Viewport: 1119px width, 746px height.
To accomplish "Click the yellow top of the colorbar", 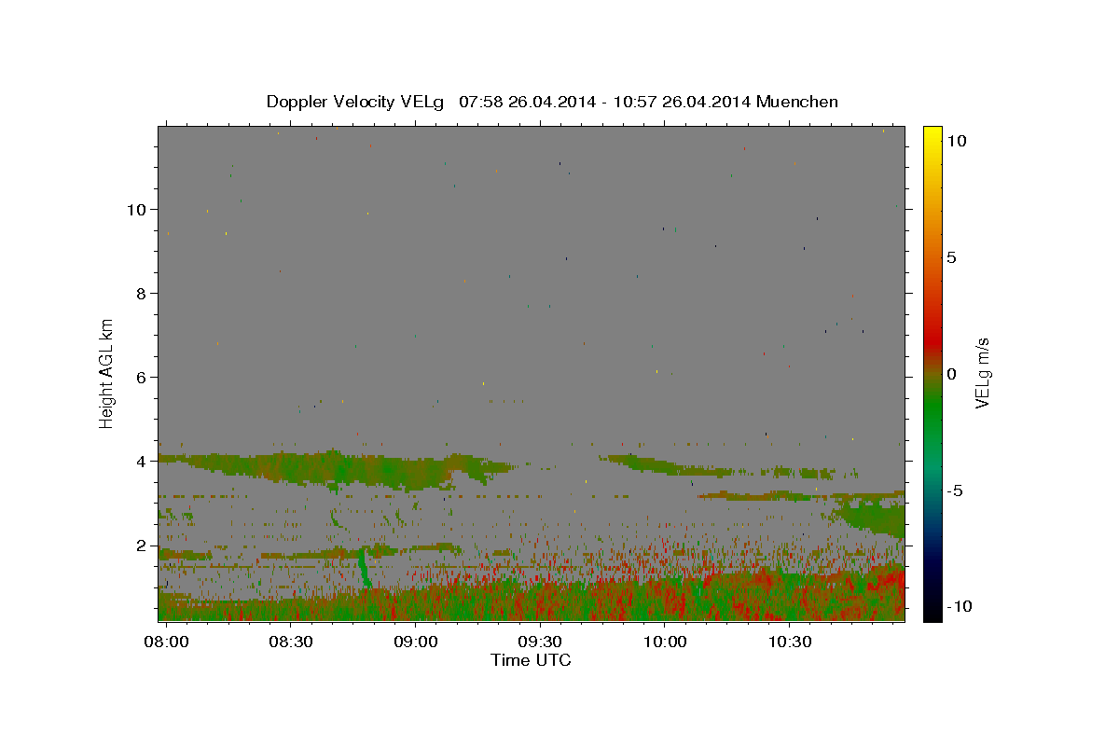I will (x=932, y=135).
